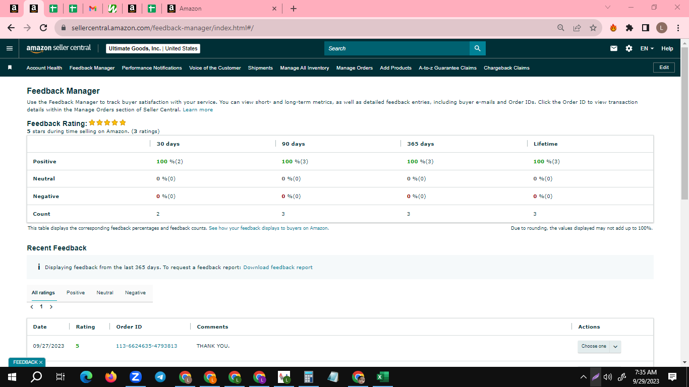Image resolution: width=689 pixels, height=387 pixels.
Task: Click the Download feedback report link
Action: tap(278, 267)
